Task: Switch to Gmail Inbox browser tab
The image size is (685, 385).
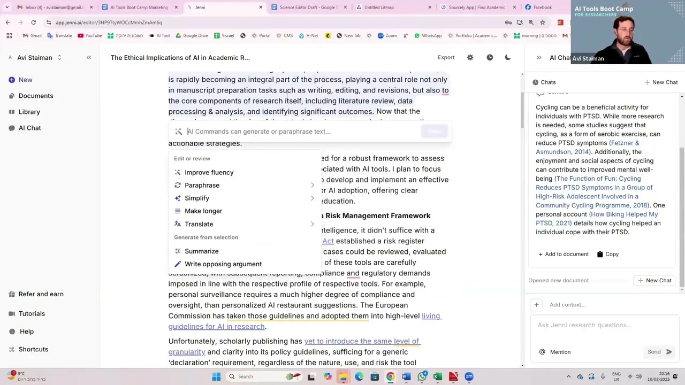Action: click(55, 7)
